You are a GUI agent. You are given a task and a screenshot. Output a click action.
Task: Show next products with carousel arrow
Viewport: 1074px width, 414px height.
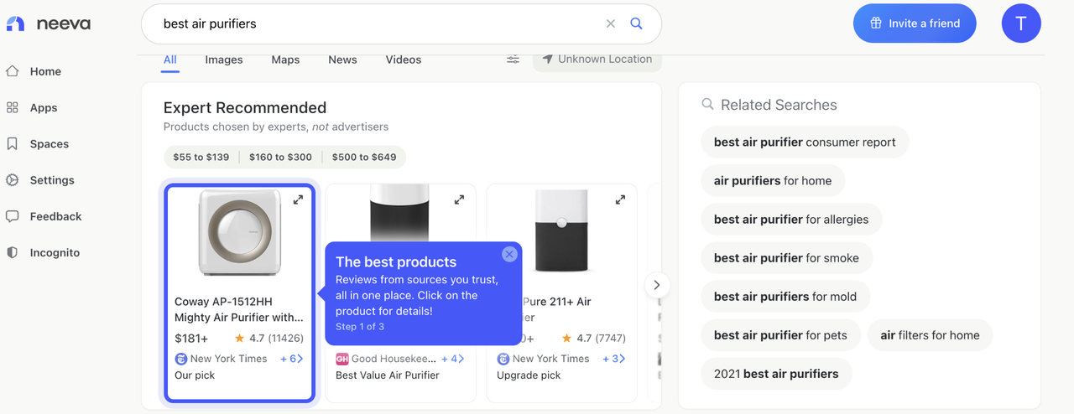(657, 284)
